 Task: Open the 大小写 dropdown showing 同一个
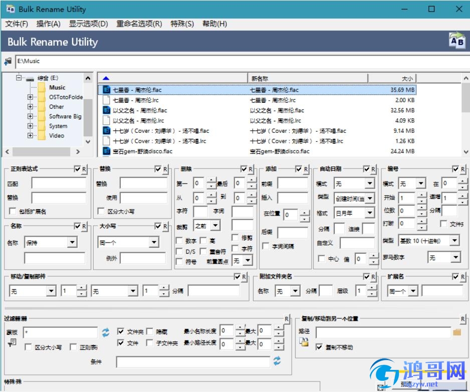click(x=153, y=242)
